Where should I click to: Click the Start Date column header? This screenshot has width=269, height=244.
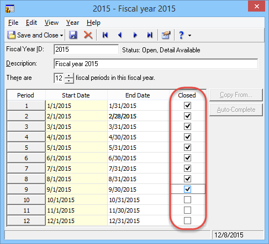pyautogui.click(x=76, y=95)
